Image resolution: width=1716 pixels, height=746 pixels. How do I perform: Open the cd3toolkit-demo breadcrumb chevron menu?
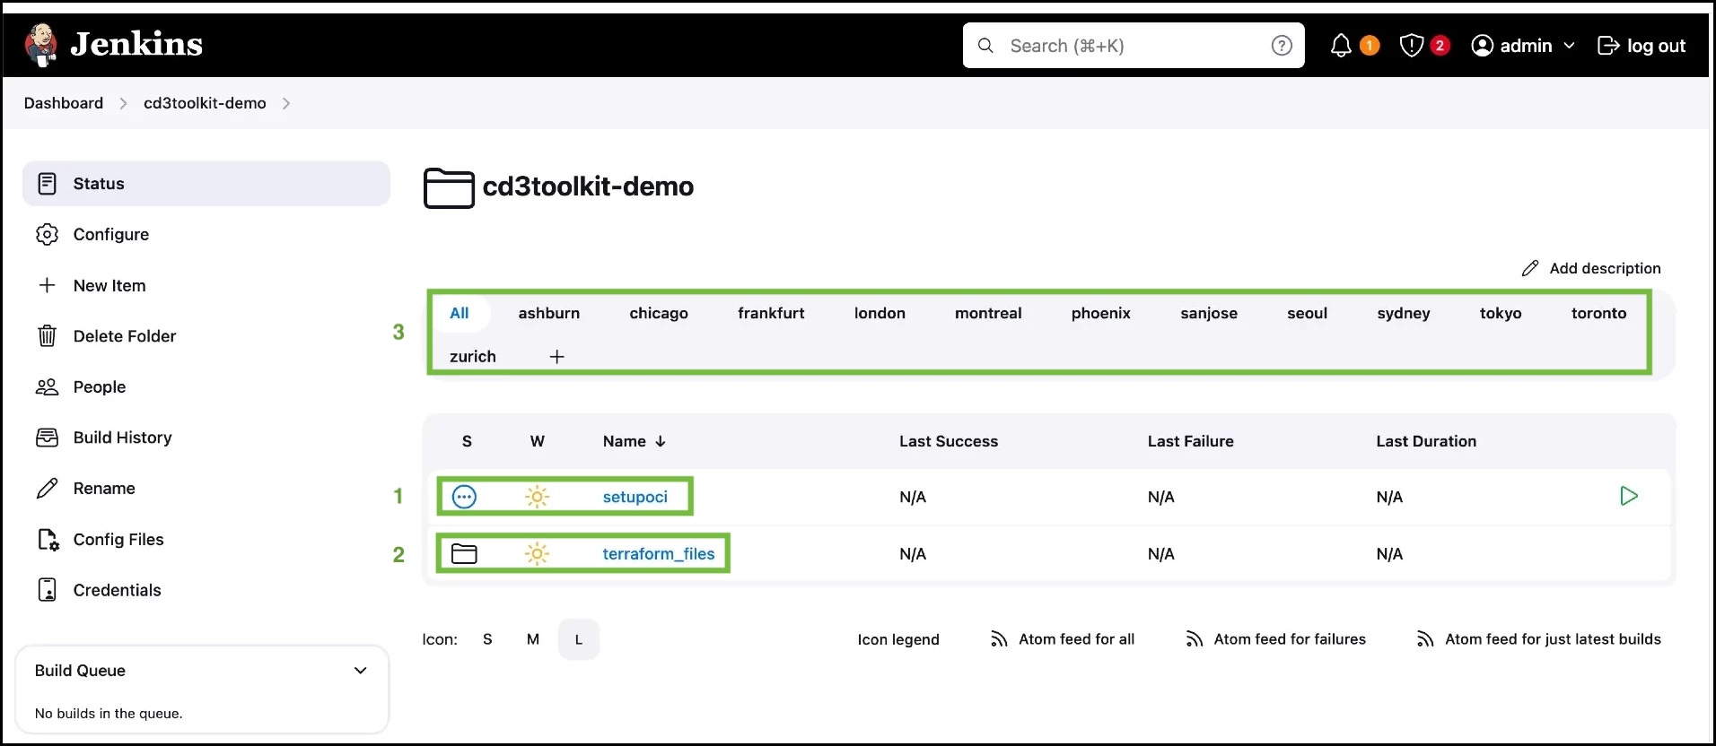(x=286, y=103)
